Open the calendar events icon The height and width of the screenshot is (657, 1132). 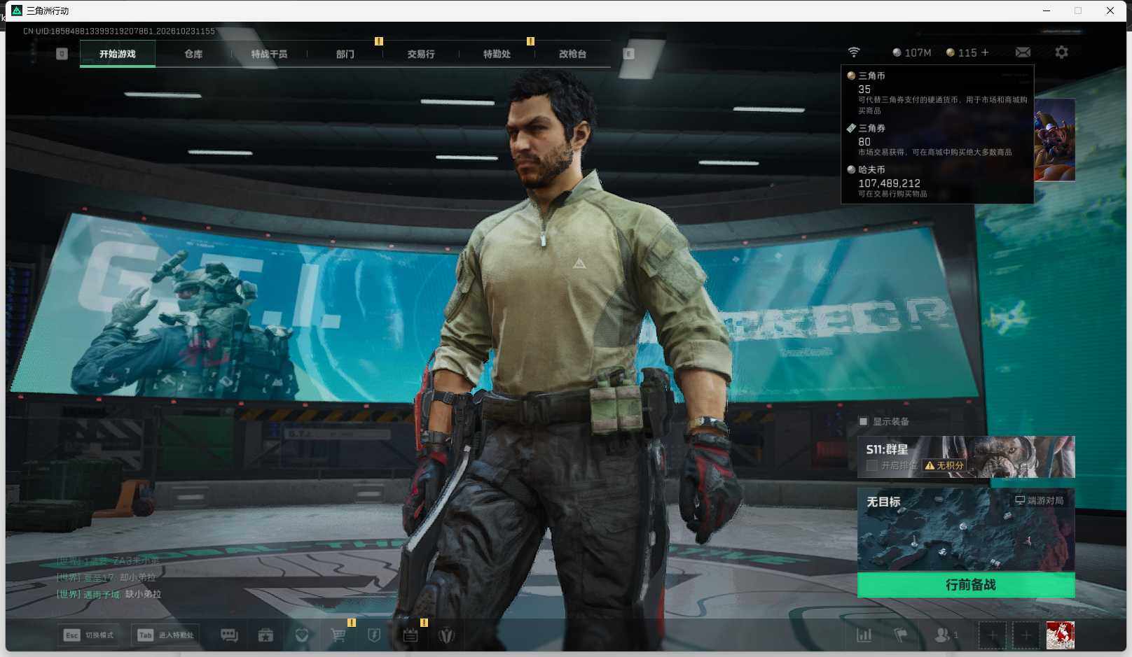[x=410, y=635]
